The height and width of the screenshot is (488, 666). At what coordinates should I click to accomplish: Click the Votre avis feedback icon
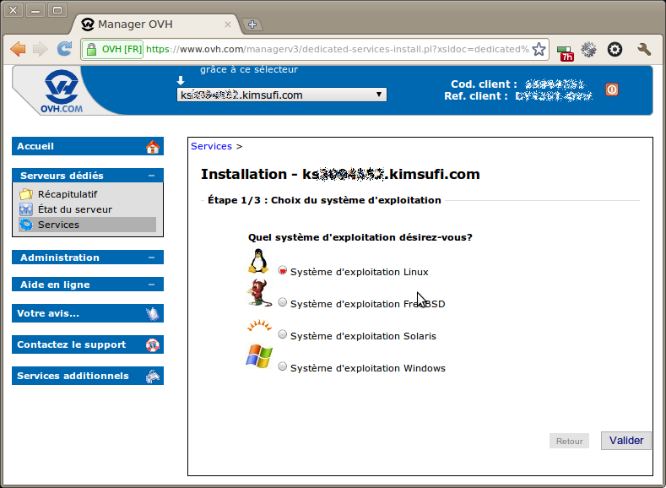(x=153, y=314)
